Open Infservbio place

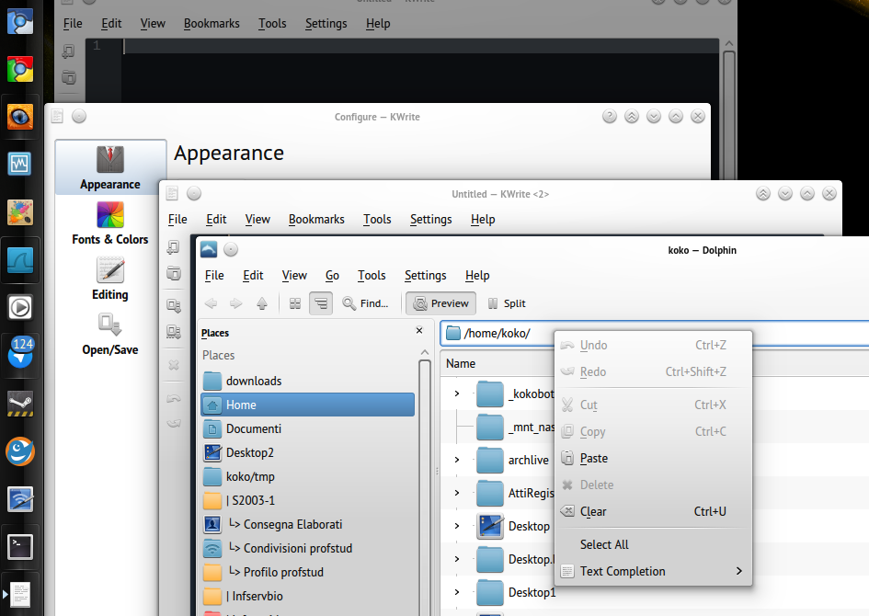point(307,596)
